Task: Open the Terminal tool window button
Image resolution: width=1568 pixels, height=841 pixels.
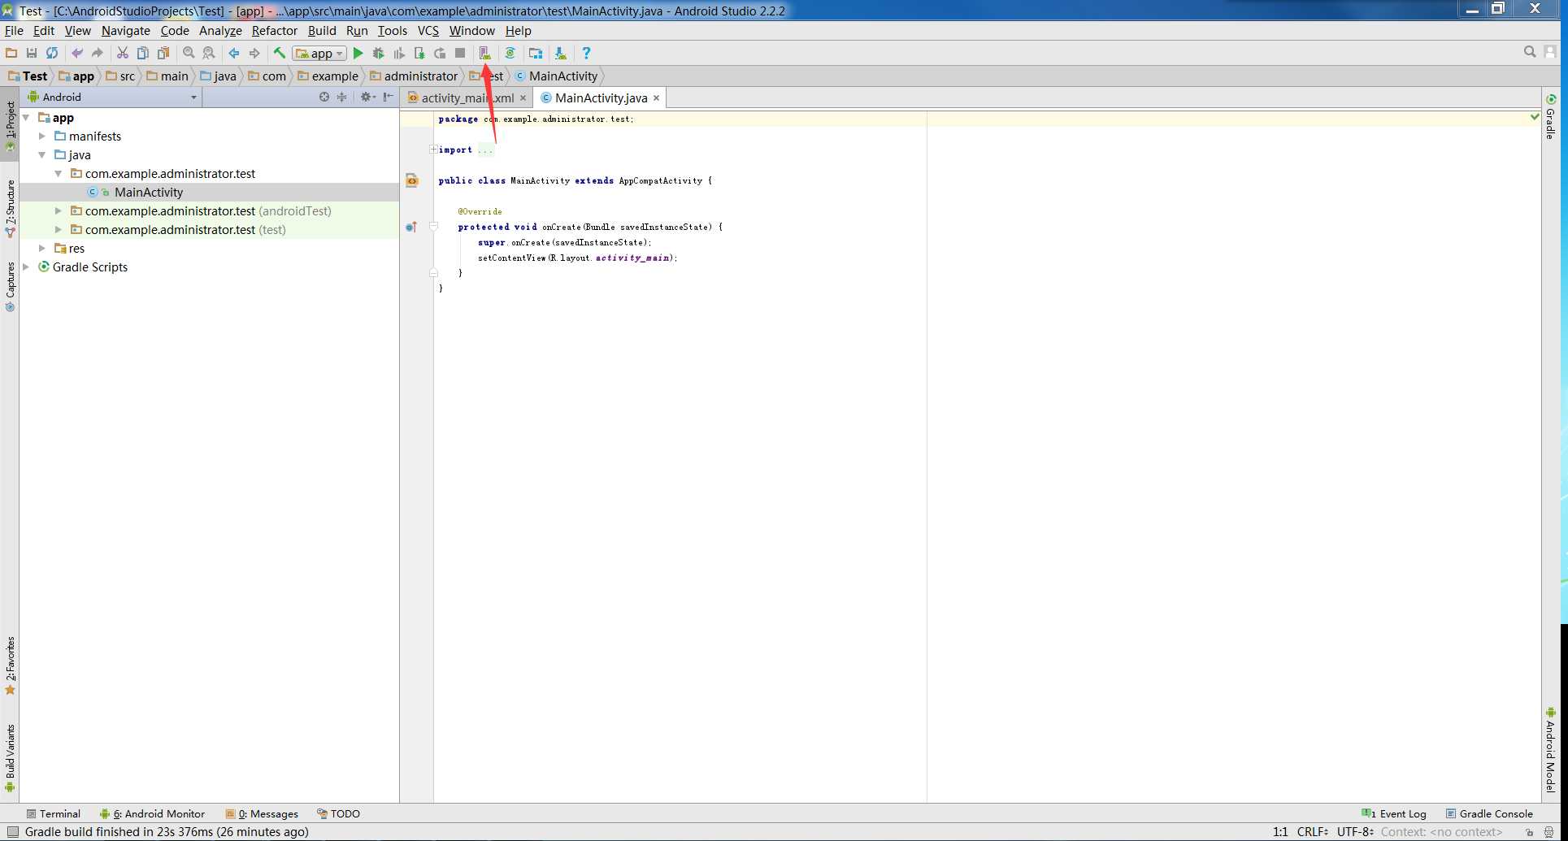Action: pyautogui.click(x=53, y=813)
